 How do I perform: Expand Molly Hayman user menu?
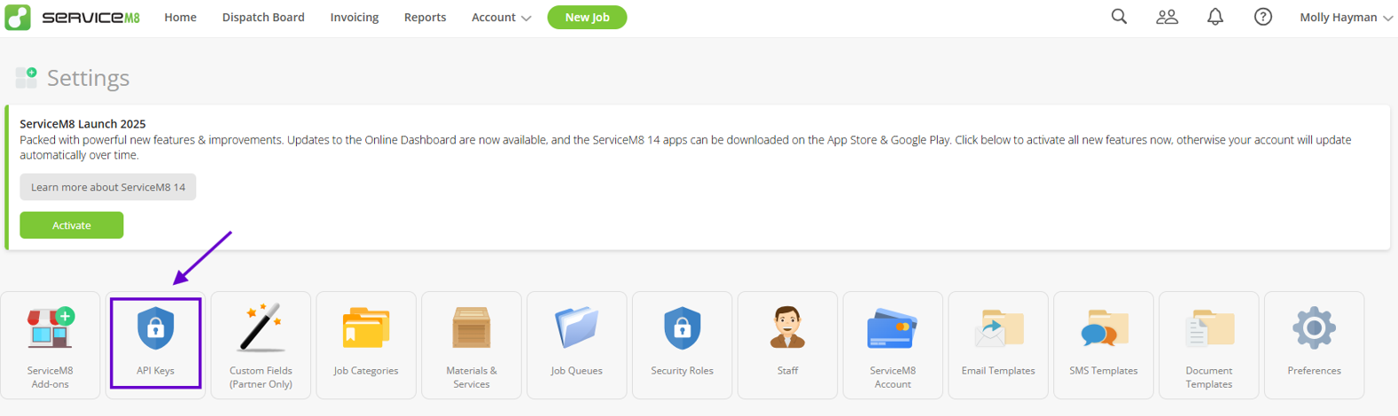(1346, 17)
